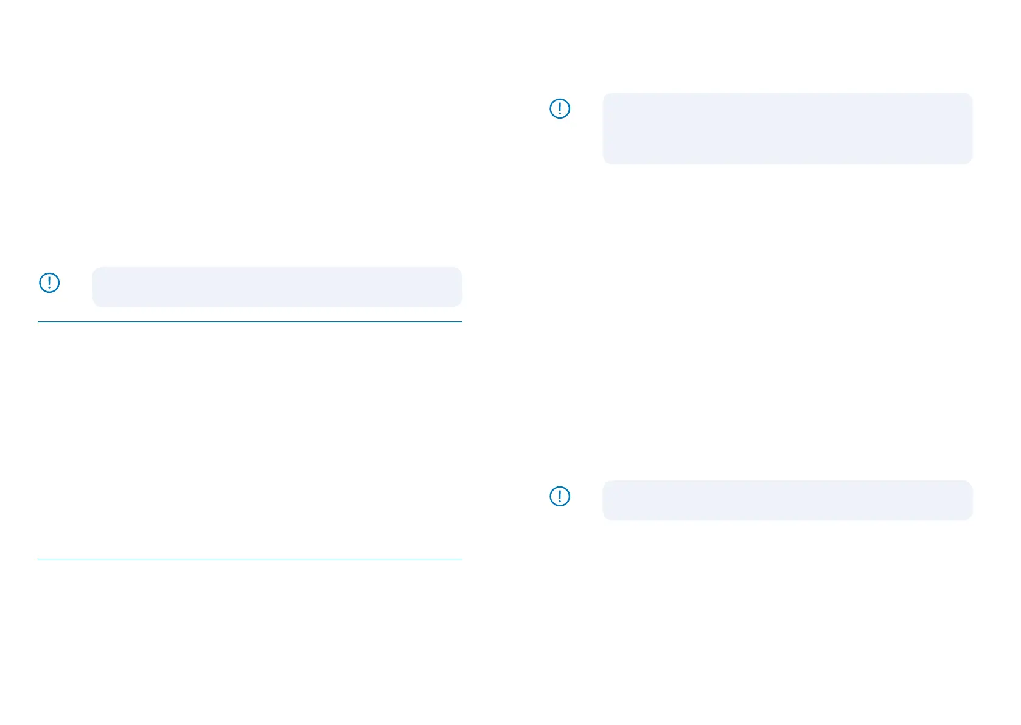Click the alert icon left of the lowest callout box
Viewport: 1021px width, 725px height.
pos(560,496)
